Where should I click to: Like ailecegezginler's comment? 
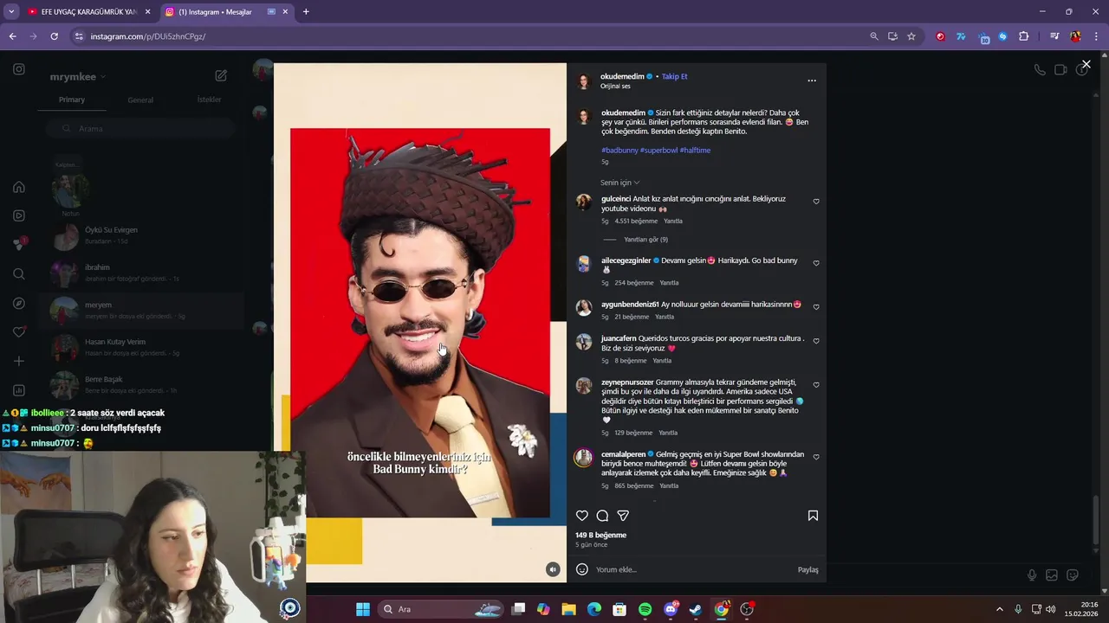click(816, 263)
